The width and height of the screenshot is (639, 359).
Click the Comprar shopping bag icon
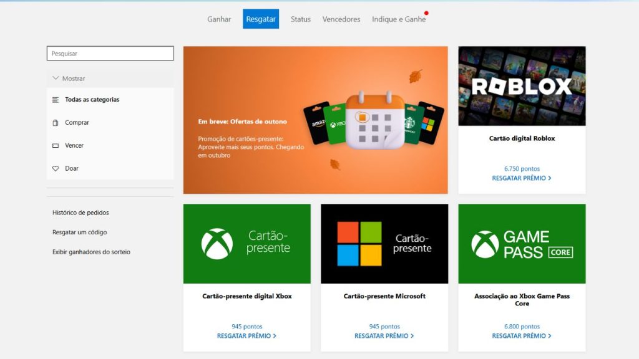(x=56, y=123)
